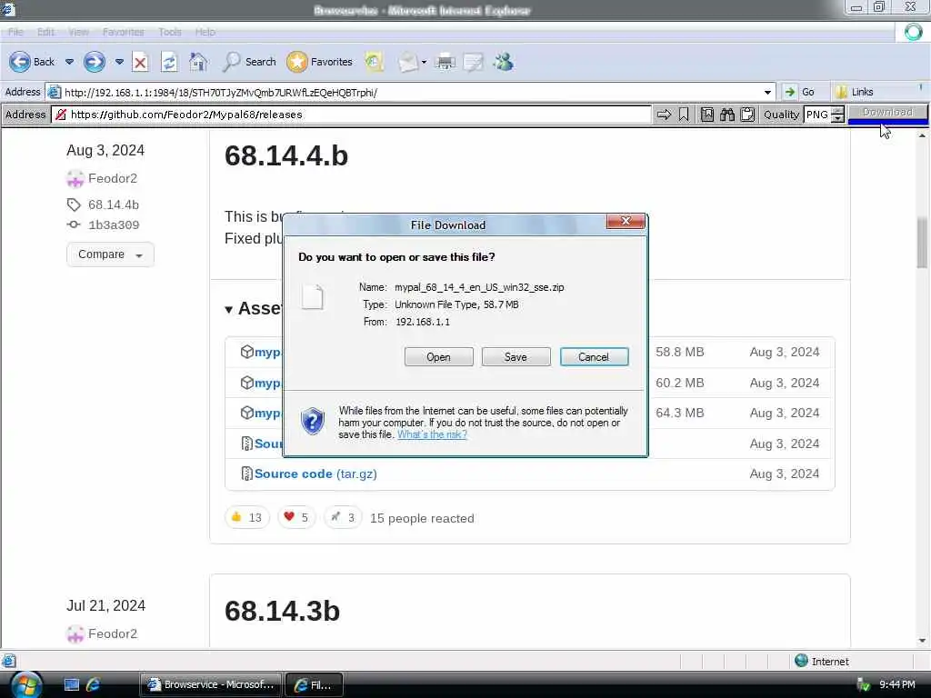This screenshot has height=698, width=931.
Task: Open the History toolbar icon
Action: [x=374, y=62]
